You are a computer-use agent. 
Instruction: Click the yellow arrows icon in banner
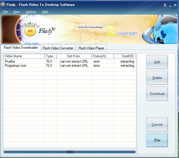click(111, 30)
